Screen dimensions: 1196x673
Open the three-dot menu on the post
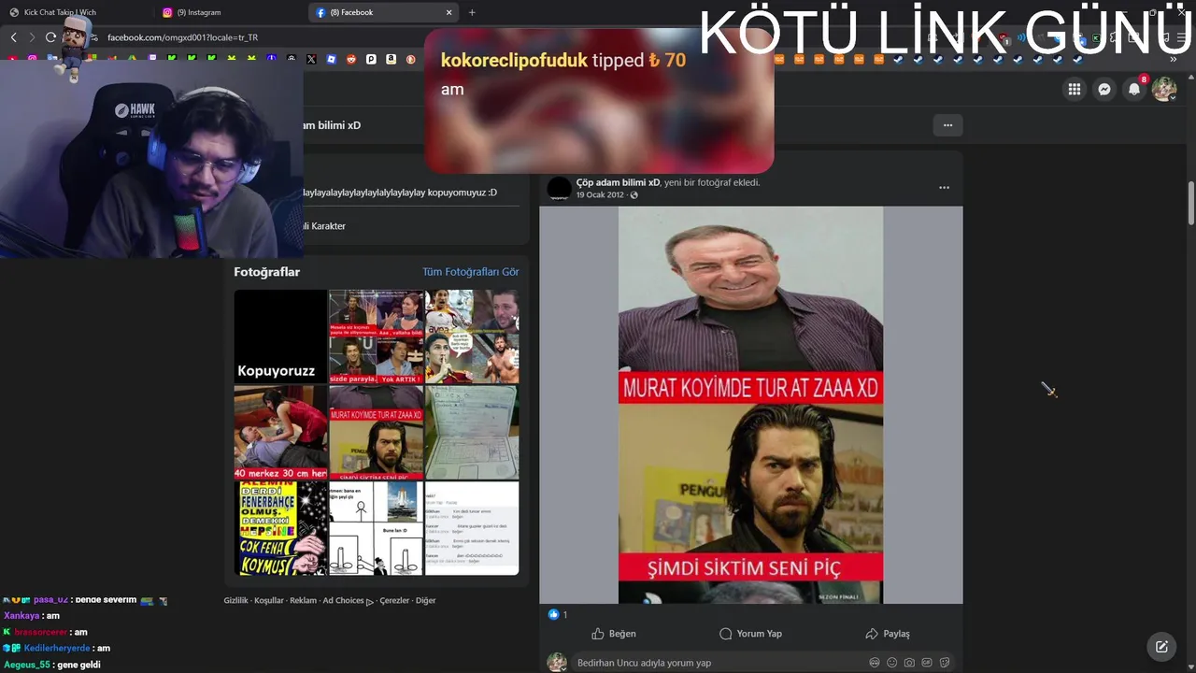point(944,188)
